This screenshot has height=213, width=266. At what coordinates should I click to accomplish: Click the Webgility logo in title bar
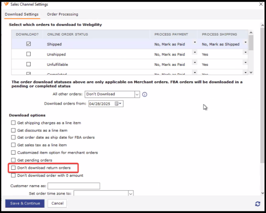(x=7, y=4)
